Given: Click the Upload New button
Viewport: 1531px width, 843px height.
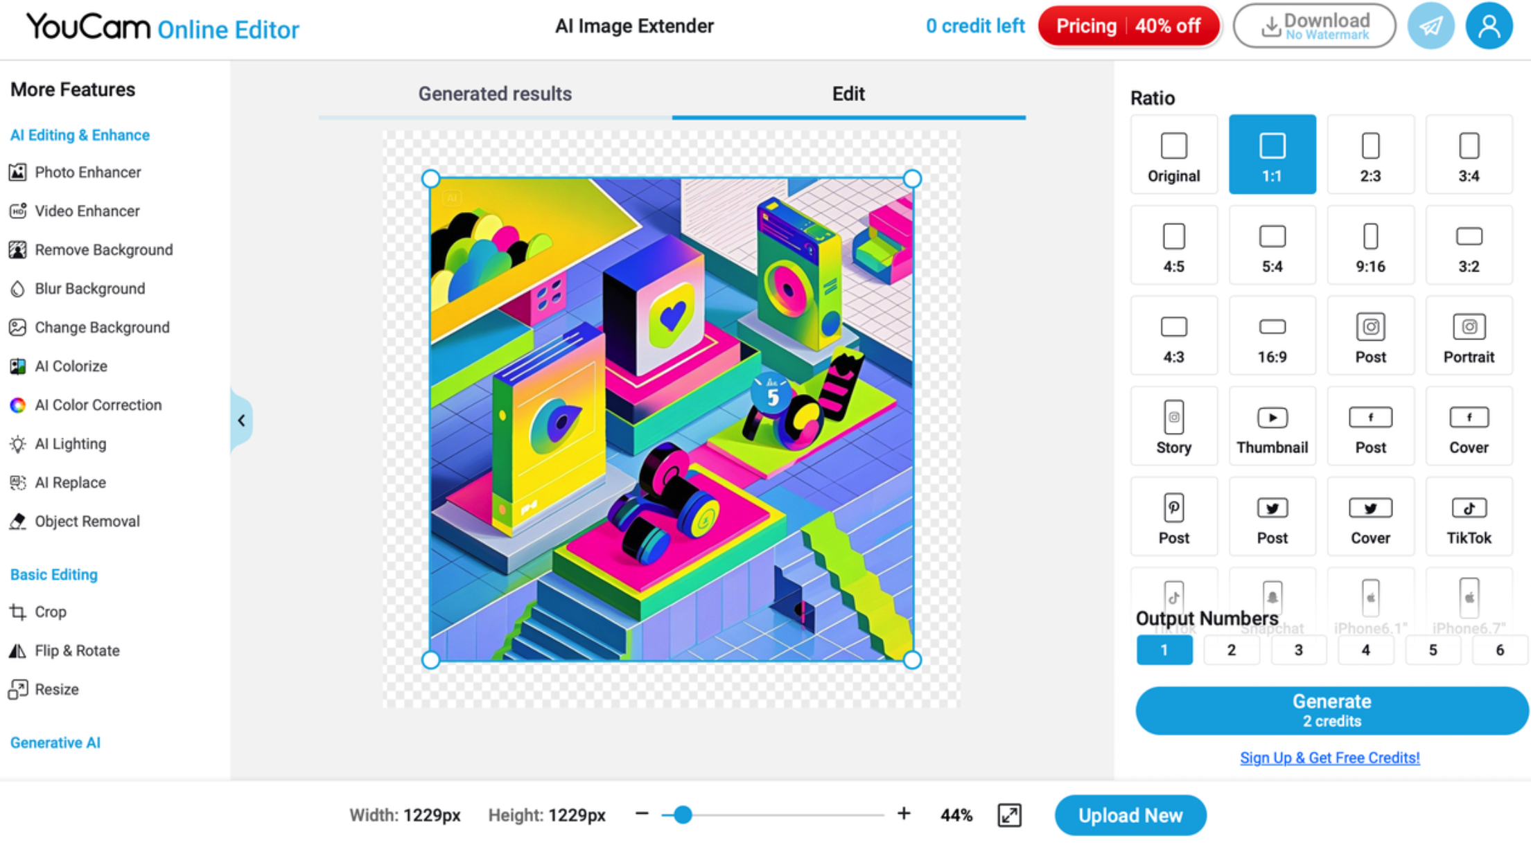Looking at the screenshot, I should pyautogui.click(x=1130, y=815).
